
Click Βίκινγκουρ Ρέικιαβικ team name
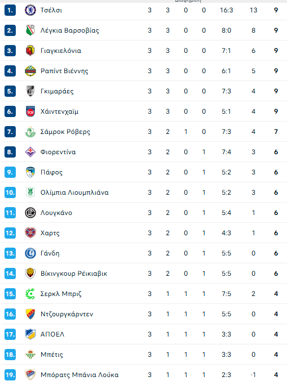(74, 274)
